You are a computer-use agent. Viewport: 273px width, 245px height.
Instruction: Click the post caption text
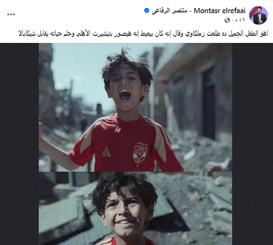tap(143, 34)
